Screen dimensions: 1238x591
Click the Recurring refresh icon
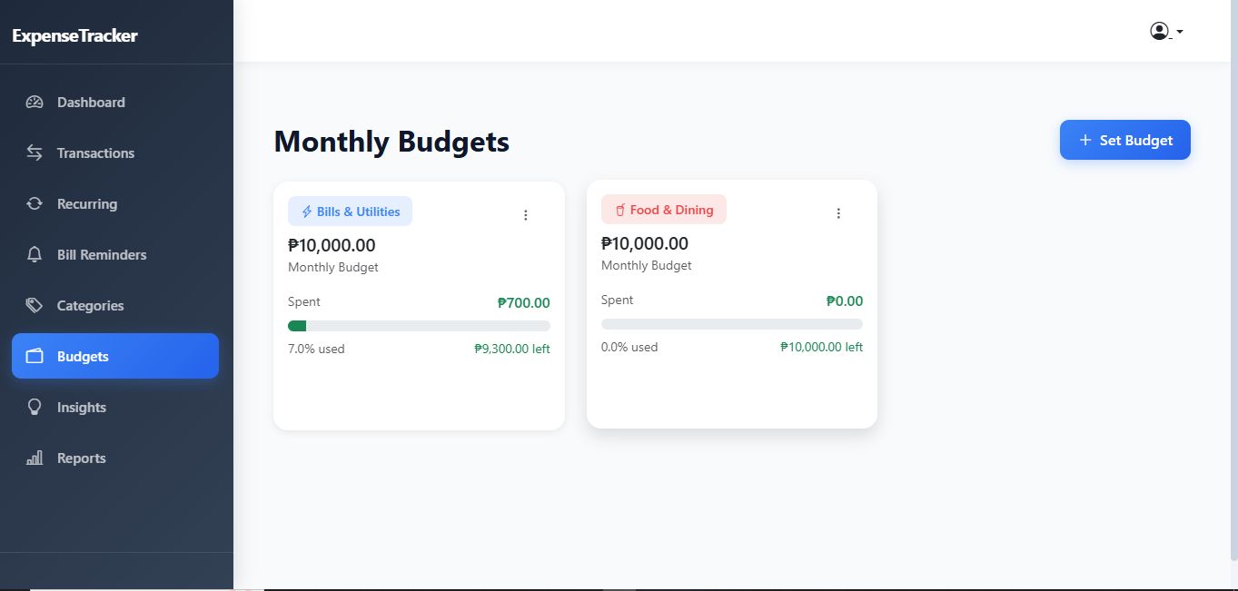coord(35,204)
